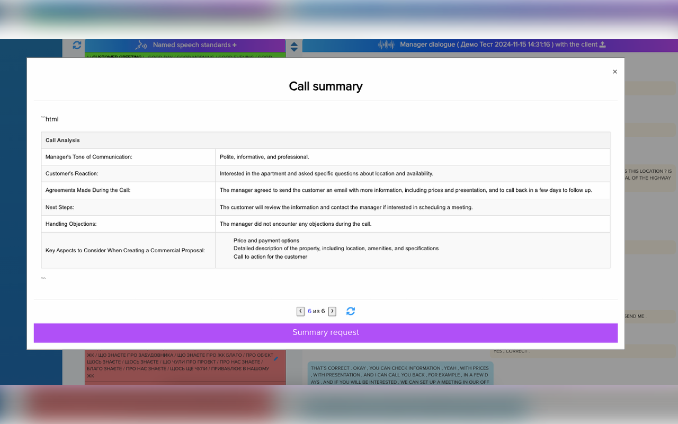Click the pencil edit icon in red block
678x424 pixels.
tap(275, 359)
